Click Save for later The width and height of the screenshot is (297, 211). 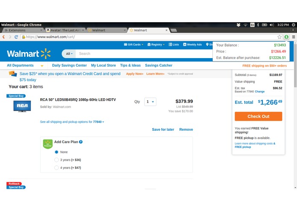coord(163,129)
